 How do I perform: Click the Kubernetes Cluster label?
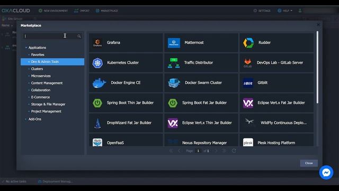[123, 63]
